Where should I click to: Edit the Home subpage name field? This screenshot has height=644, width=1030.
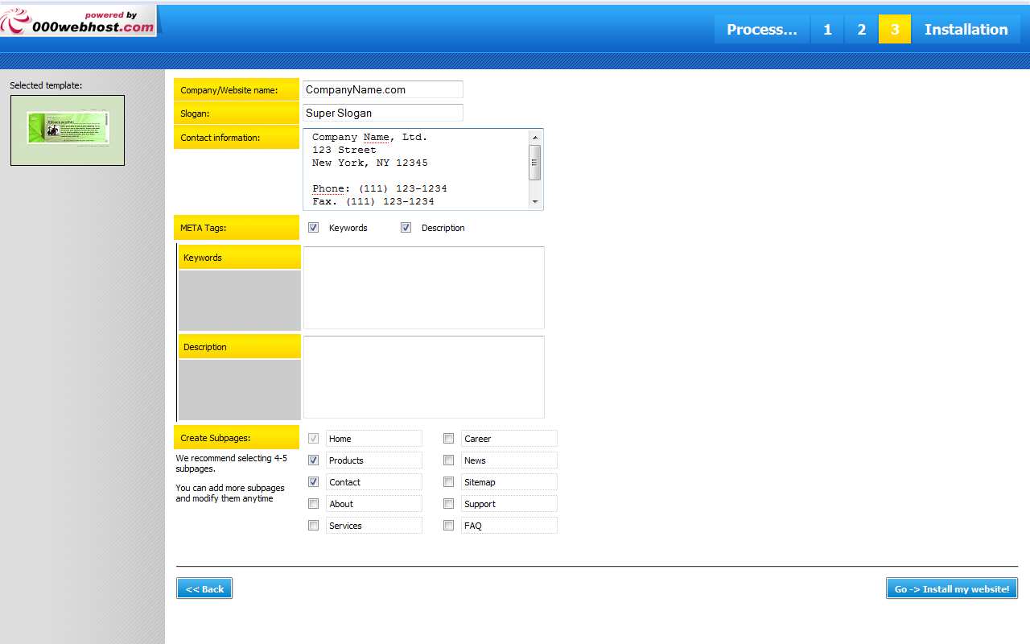point(374,439)
